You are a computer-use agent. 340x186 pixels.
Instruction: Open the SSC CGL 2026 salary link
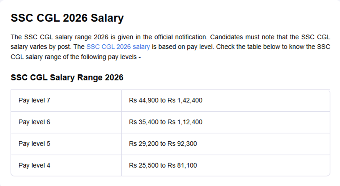point(118,47)
